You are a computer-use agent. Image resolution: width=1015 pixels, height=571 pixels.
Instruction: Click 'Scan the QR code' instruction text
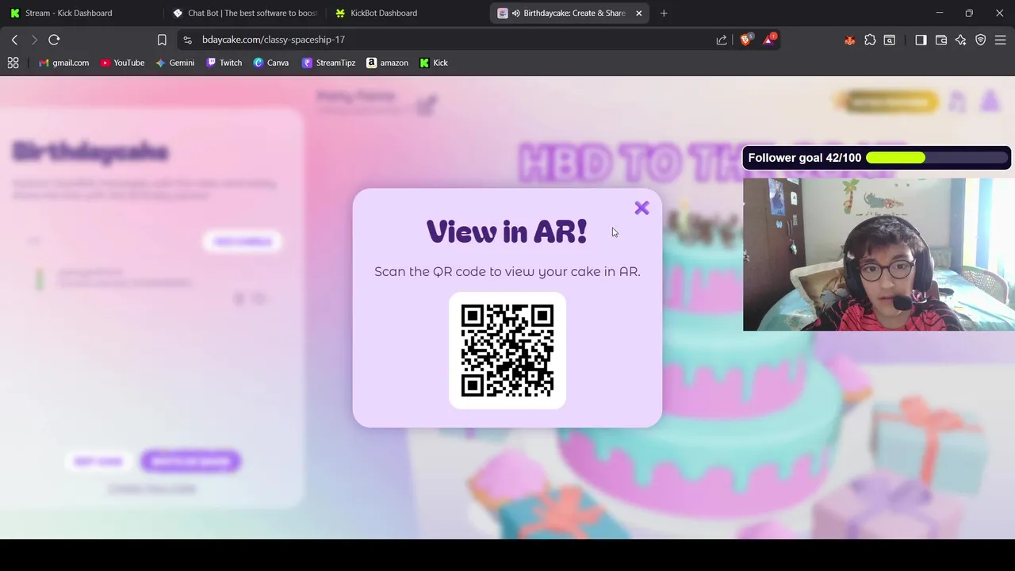(507, 271)
